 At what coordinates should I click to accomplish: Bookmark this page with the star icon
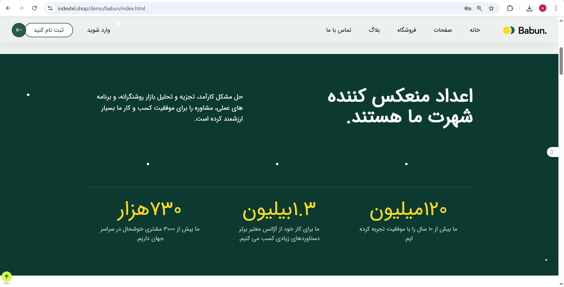coord(491,8)
